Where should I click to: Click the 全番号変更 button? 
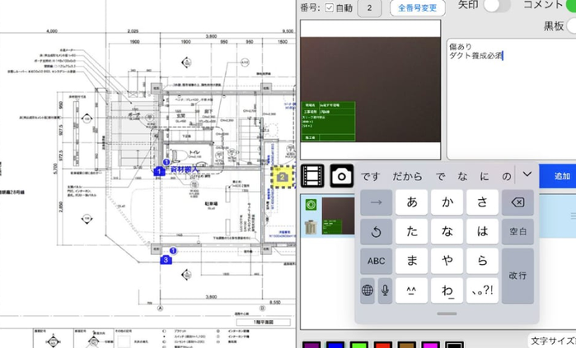417,7
